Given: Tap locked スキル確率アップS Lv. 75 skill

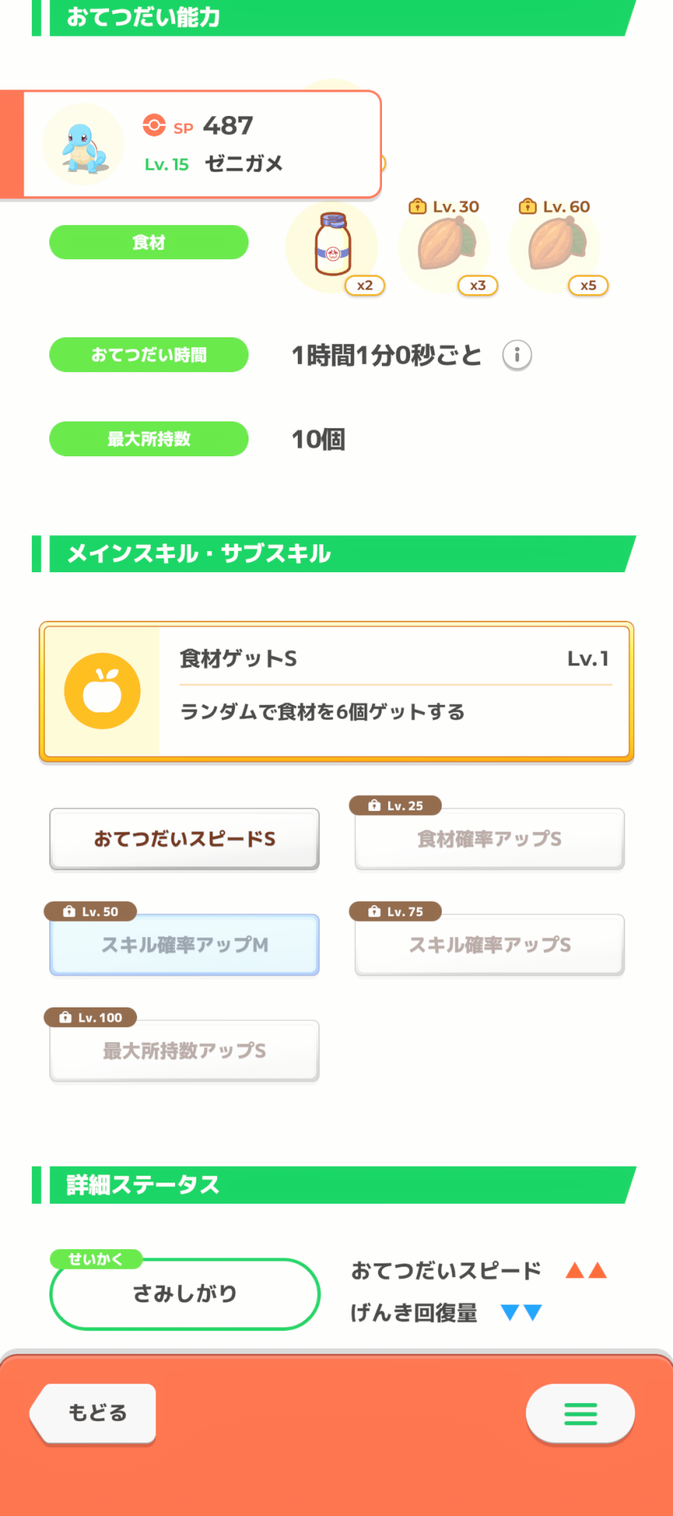Looking at the screenshot, I should coord(490,945).
